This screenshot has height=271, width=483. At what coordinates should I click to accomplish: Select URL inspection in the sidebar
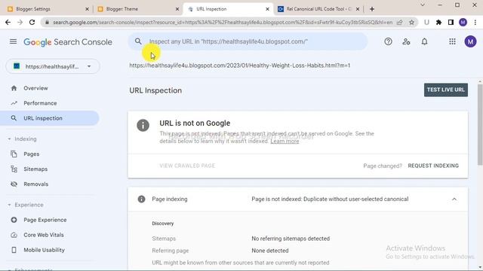click(x=49, y=118)
